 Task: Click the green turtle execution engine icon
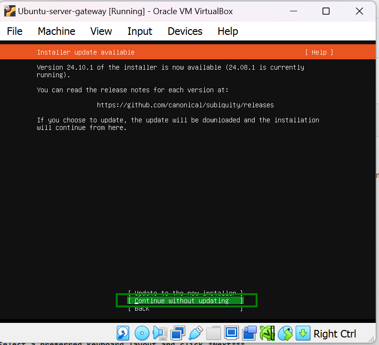tap(267, 333)
